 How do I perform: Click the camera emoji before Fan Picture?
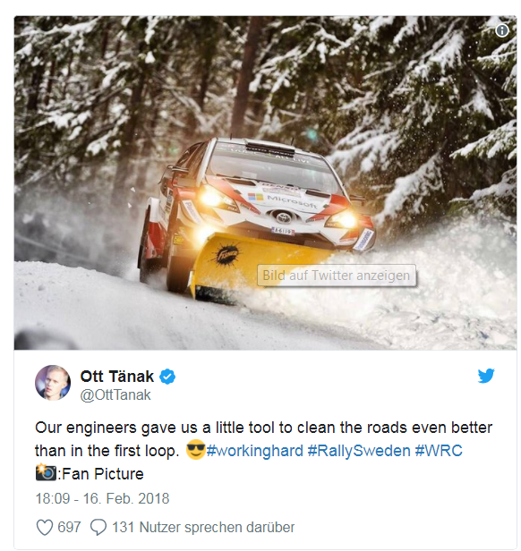pos(46,472)
